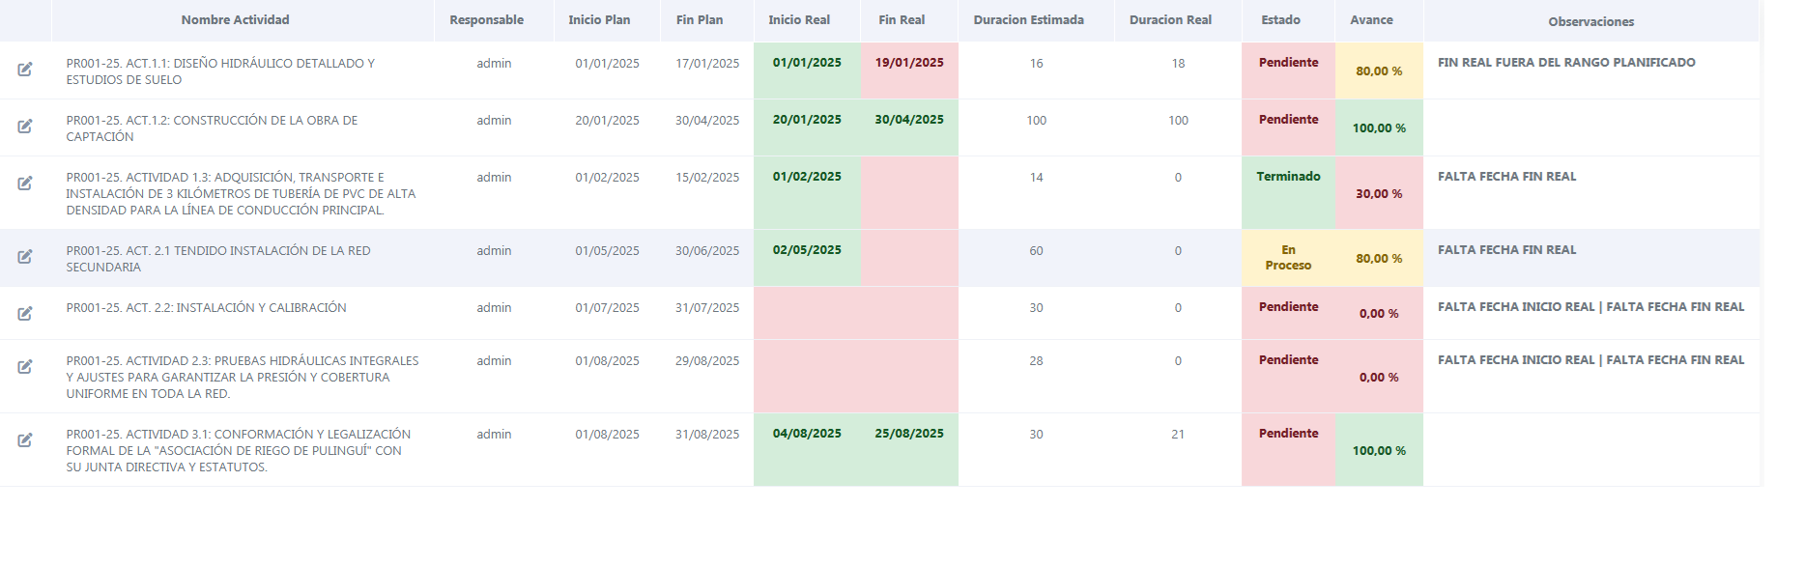Viewport: 1804px width, 566px height.
Task: Click the Terminado status cell
Action: [x=1288, y=177]
